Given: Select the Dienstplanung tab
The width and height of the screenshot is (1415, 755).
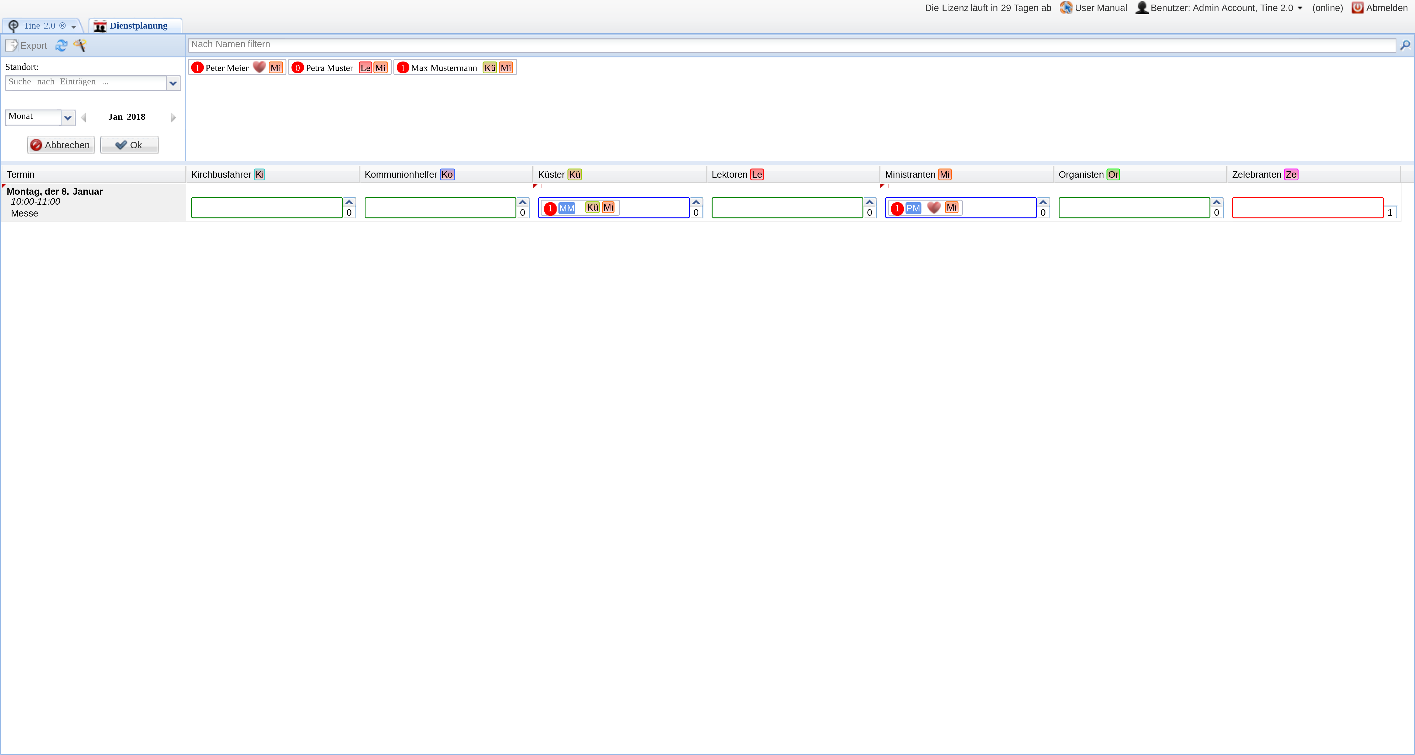Looking at the screenshot, I should coord(136,26).
